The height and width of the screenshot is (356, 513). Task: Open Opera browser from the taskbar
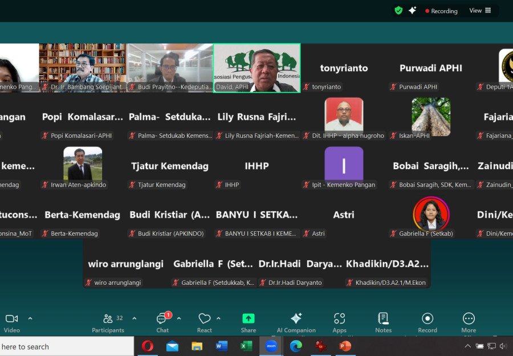point(147,346)
